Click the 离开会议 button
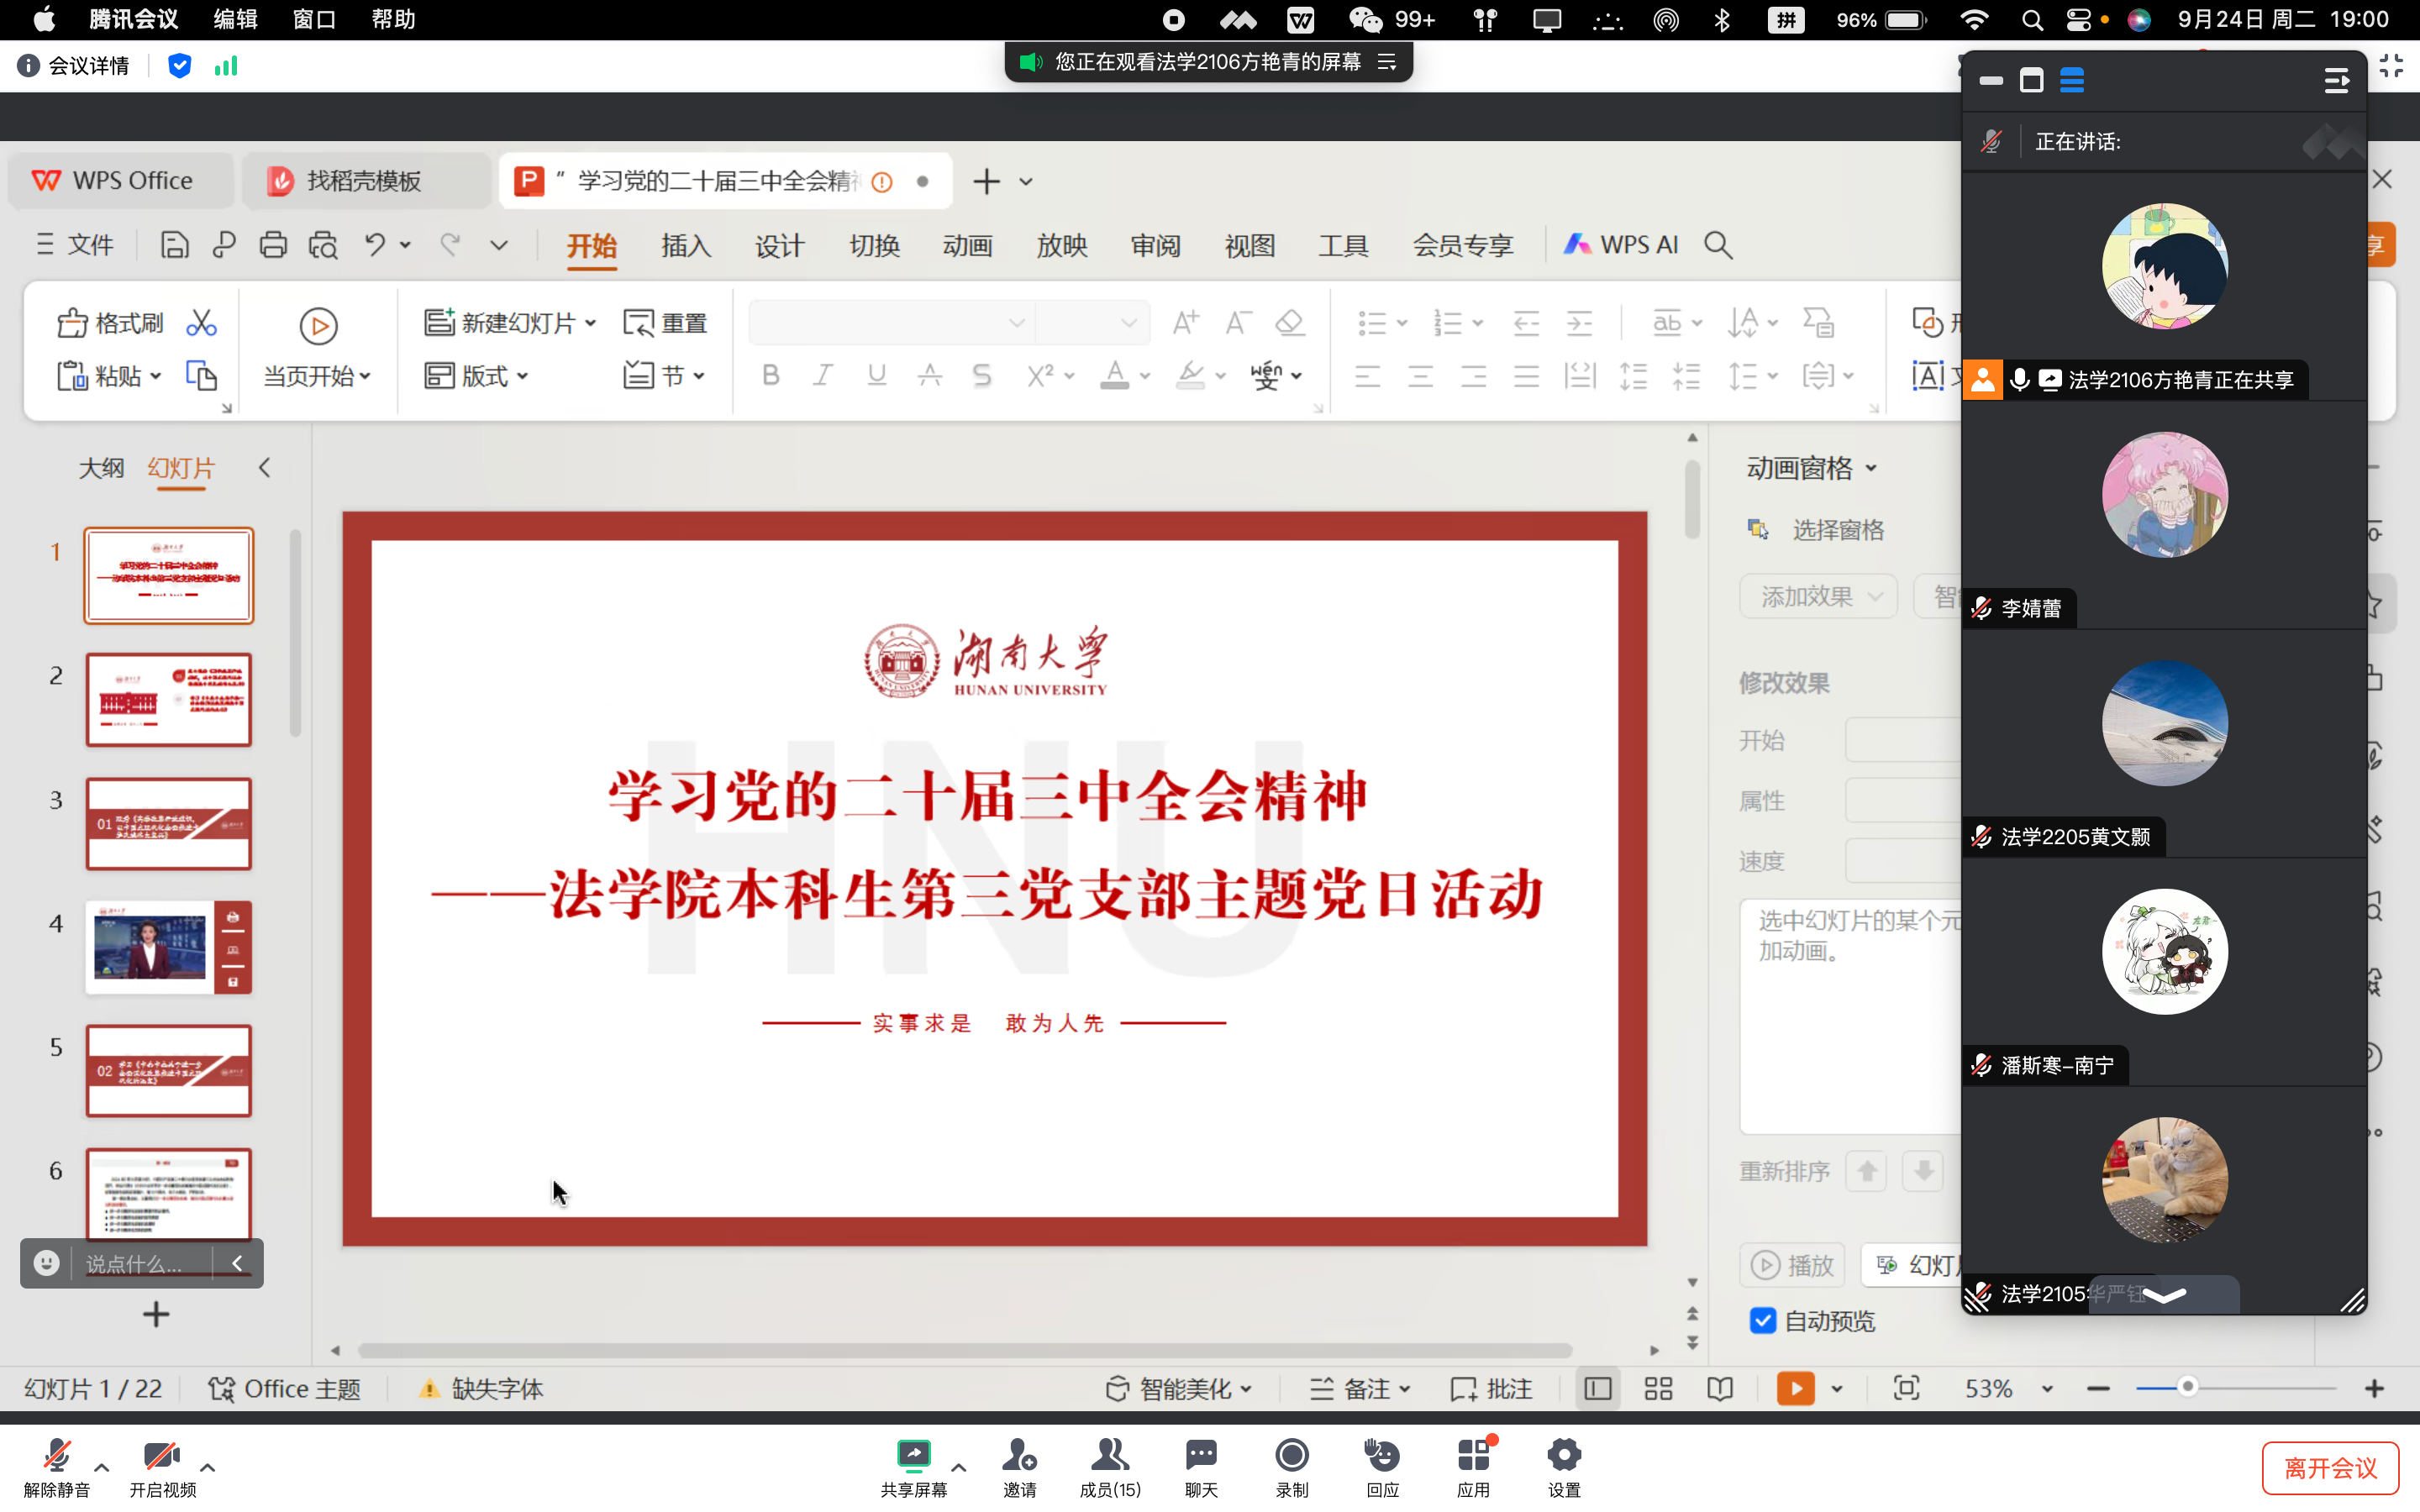Image resolution: width=2420 pixels, height=1512 pixels. tap(2329, 1467)
